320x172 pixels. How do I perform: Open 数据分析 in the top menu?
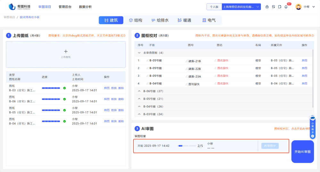click(85, 7)
